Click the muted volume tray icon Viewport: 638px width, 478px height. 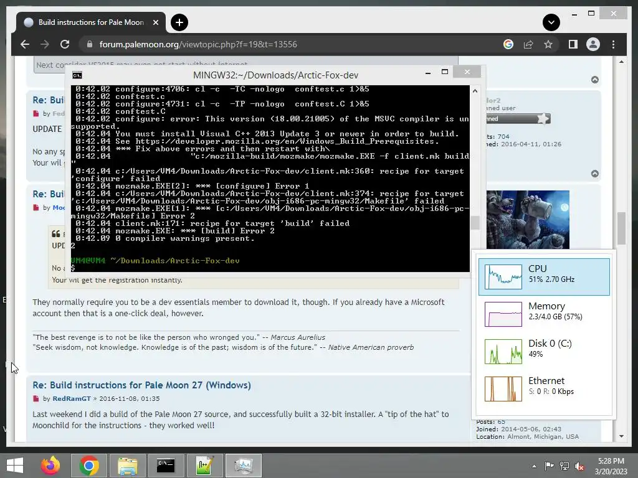[580, 466]
